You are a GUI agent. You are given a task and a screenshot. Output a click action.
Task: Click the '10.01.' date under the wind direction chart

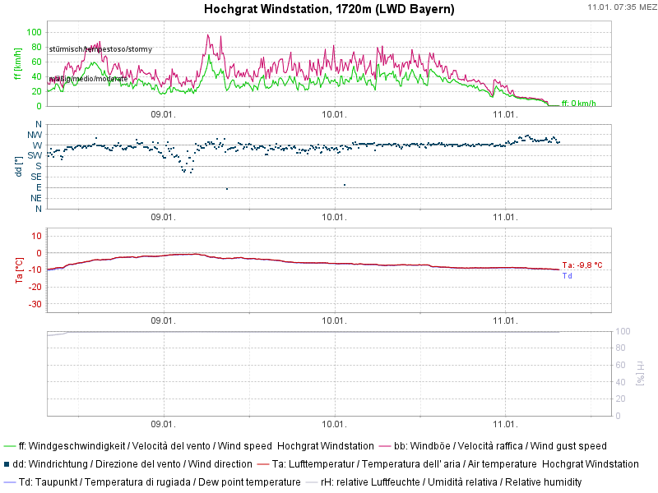click(x=334, y=218)
